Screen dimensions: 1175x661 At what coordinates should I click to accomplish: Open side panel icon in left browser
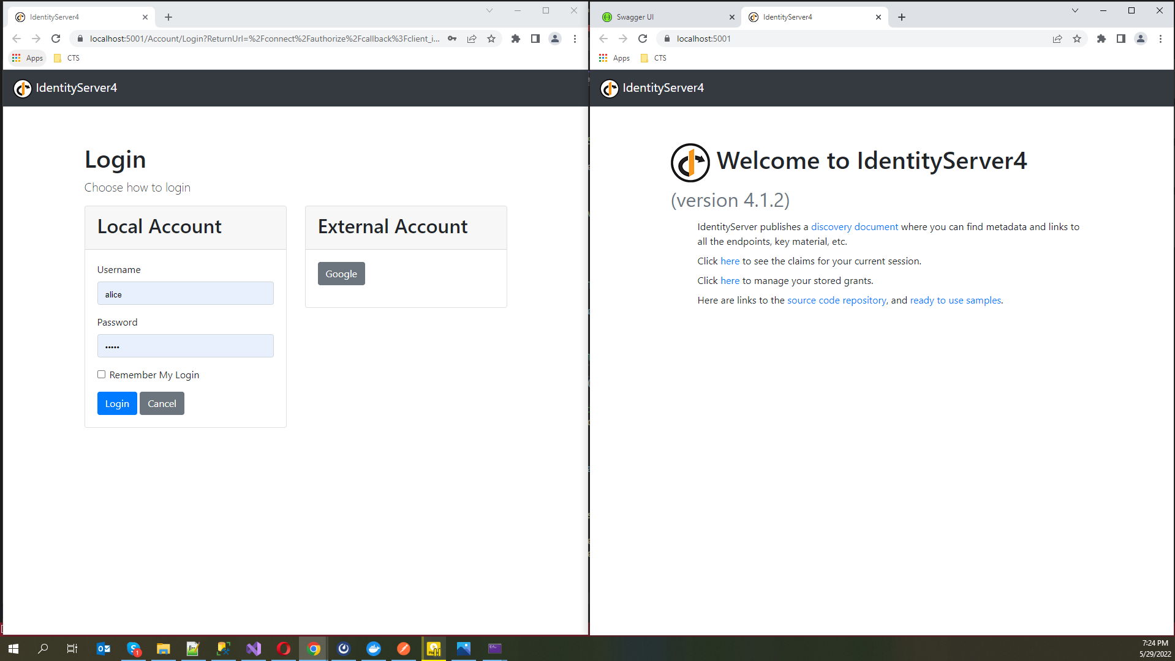tap(535, 39)
